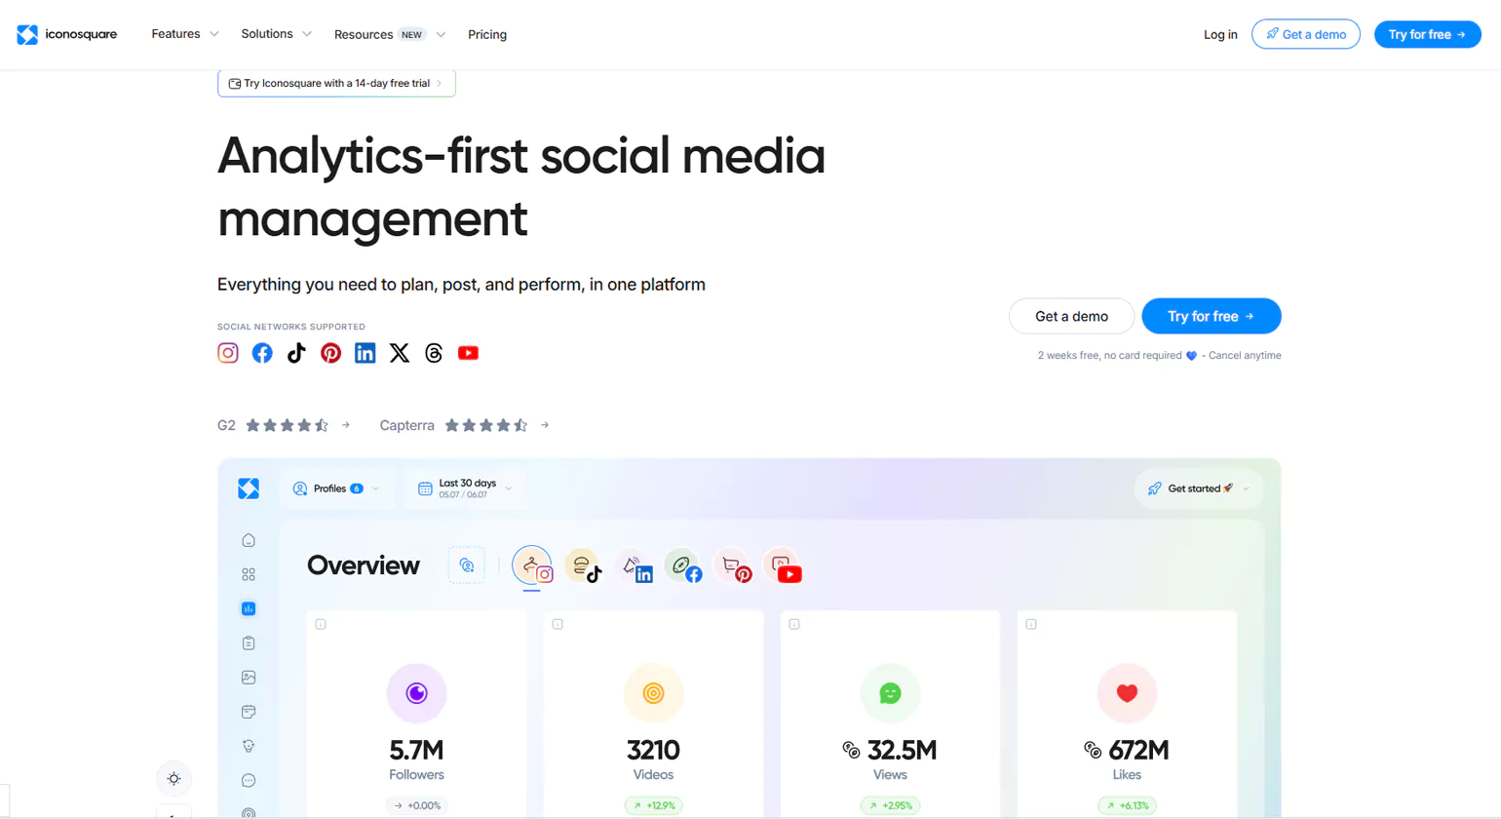Open the Last 30 days date dropdown
Screen dimensions: 1501x819
pyautogui.click(x=466, y=488)
